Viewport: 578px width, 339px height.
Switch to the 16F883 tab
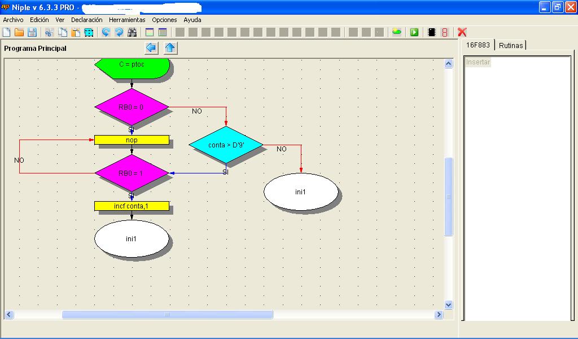pyautogui.click(x=478, y=45)
